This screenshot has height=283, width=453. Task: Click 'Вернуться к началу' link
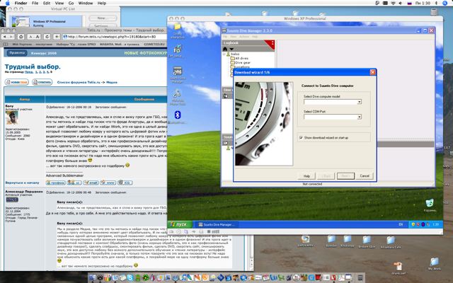click(22, 183)
